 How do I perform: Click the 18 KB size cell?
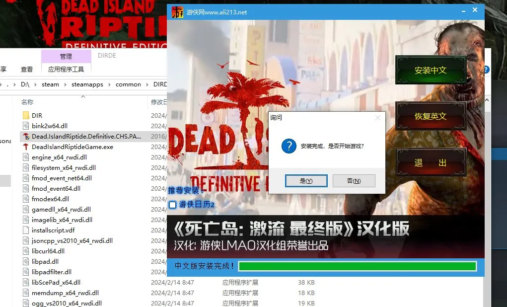(x=306, y=293)
